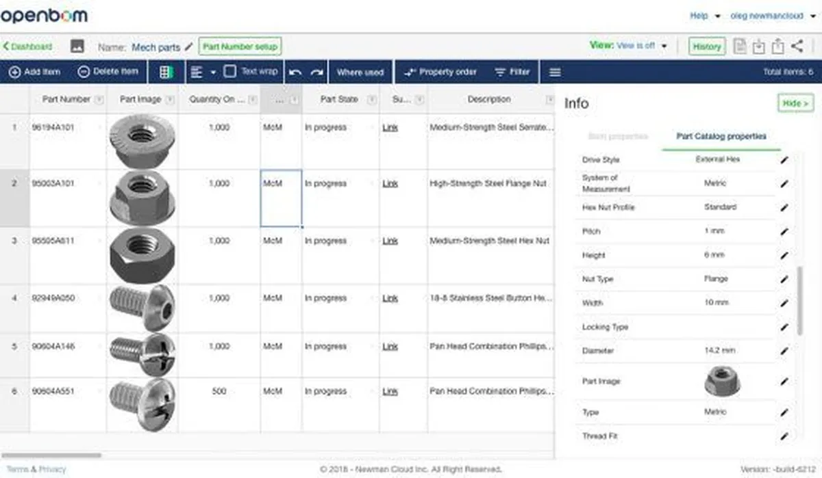
Task: Edit the Nut Type property pencil
Action: pos(784,279)
